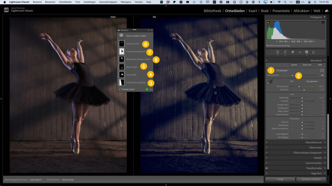
Task: Switch to the Kaart module
Action: pos(253,11)
